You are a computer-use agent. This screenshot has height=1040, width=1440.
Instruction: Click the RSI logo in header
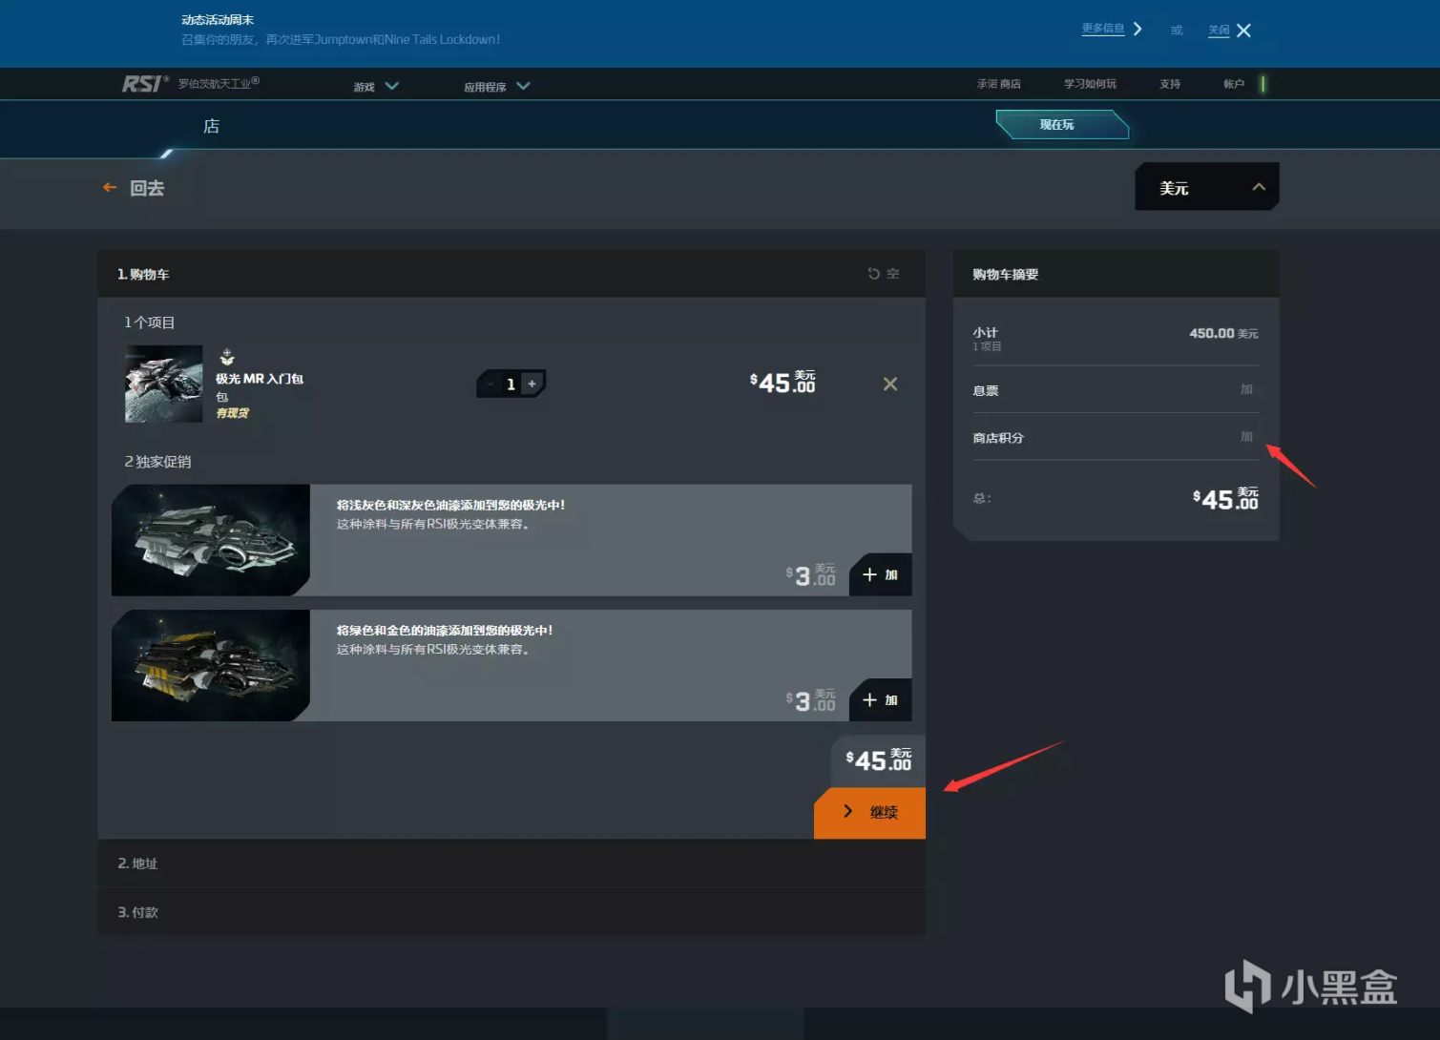tap(145, 84)
